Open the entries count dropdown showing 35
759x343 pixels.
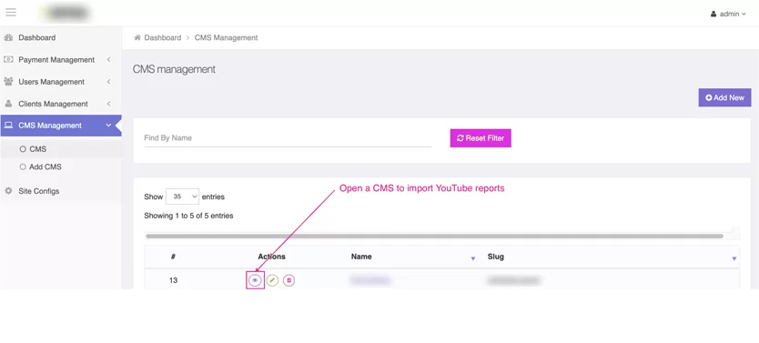[x=183, y=197]
